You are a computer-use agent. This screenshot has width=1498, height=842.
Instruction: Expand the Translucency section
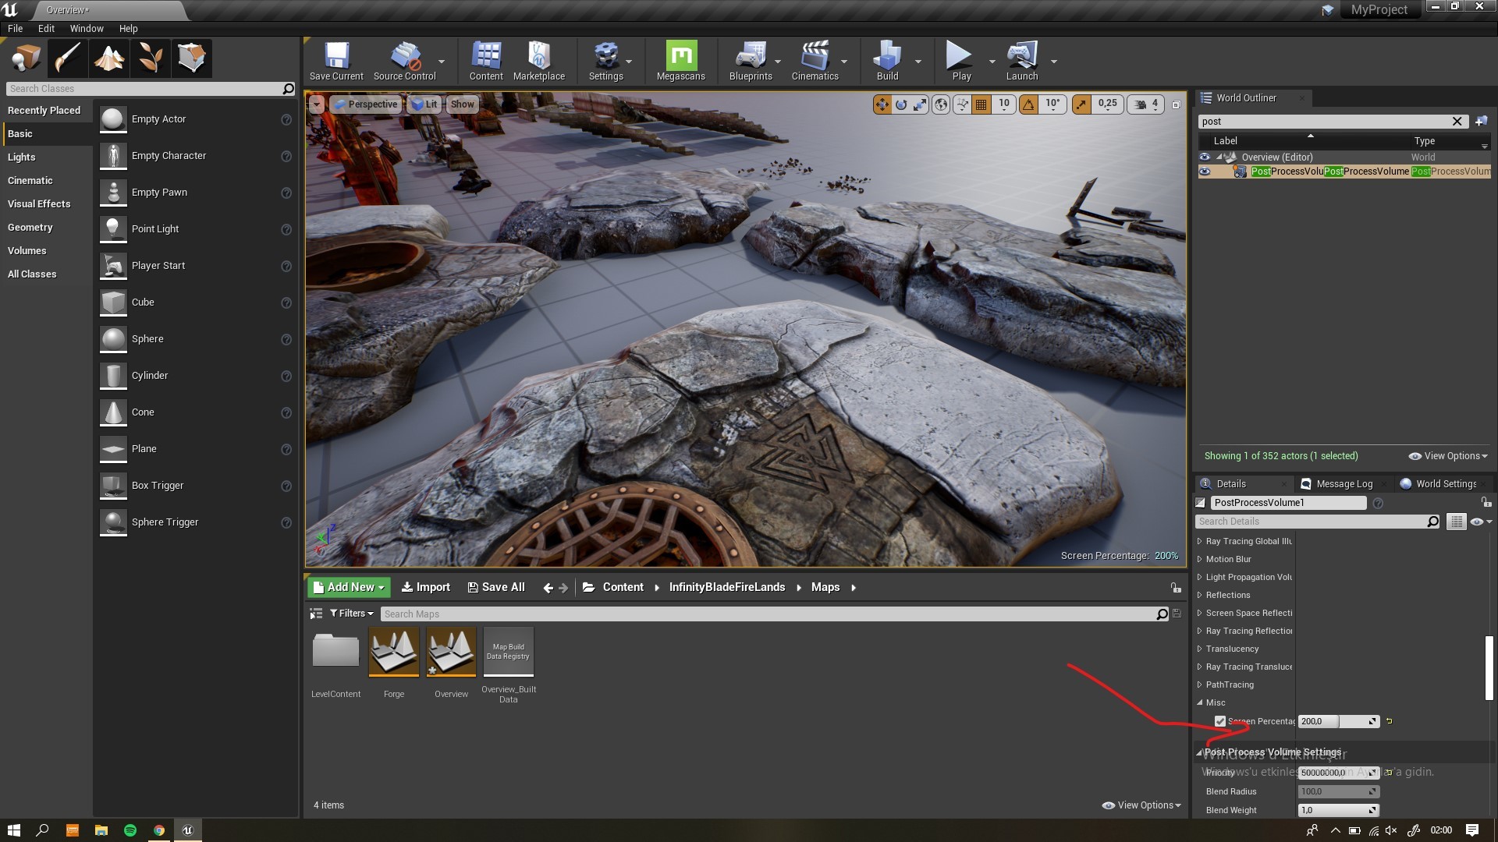[x=1200, y=649]
